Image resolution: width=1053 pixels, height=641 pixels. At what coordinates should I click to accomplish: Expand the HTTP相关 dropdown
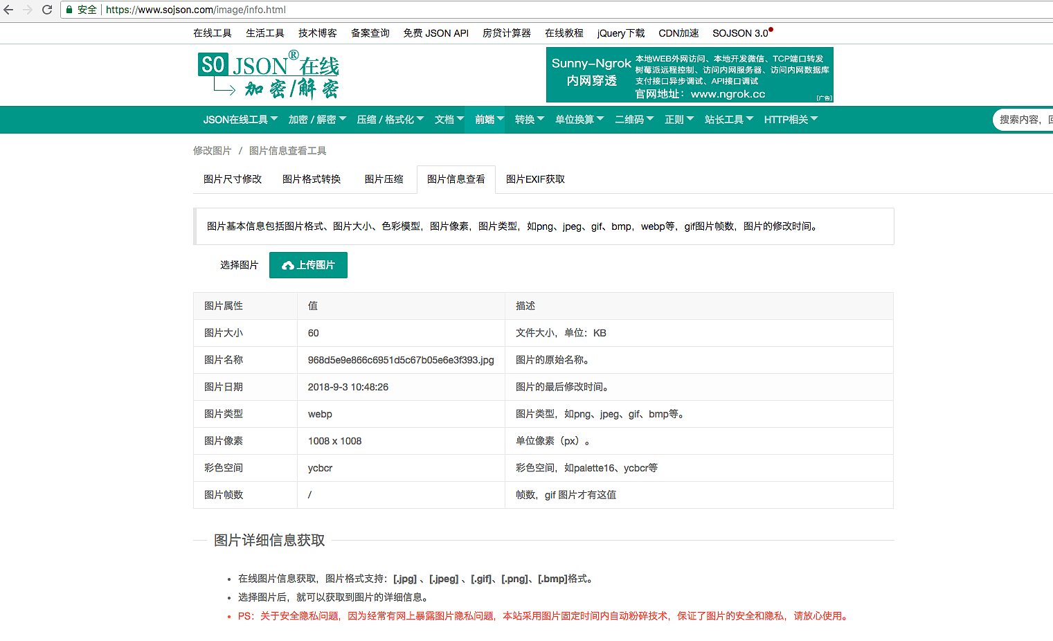click(791, 120)
